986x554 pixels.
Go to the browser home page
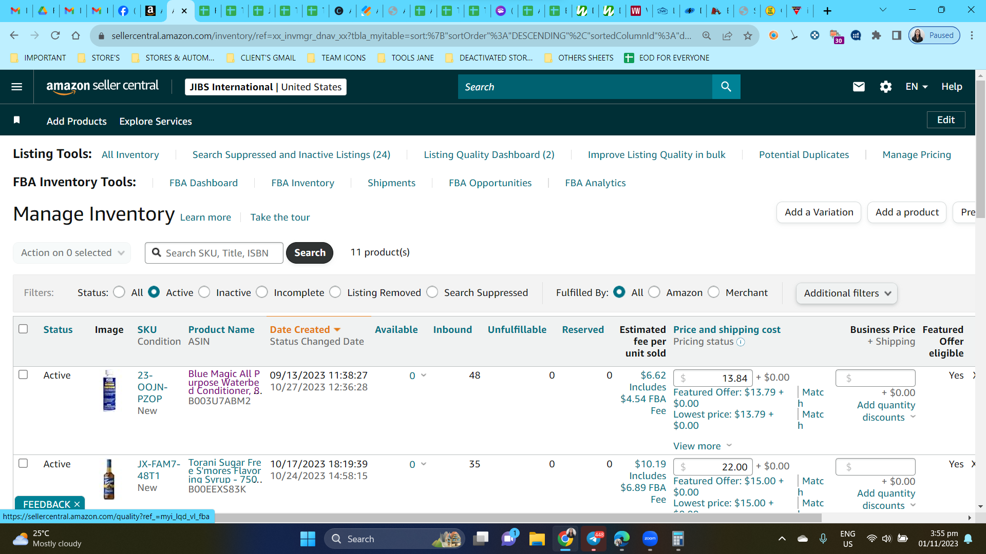tap(76, 35)
